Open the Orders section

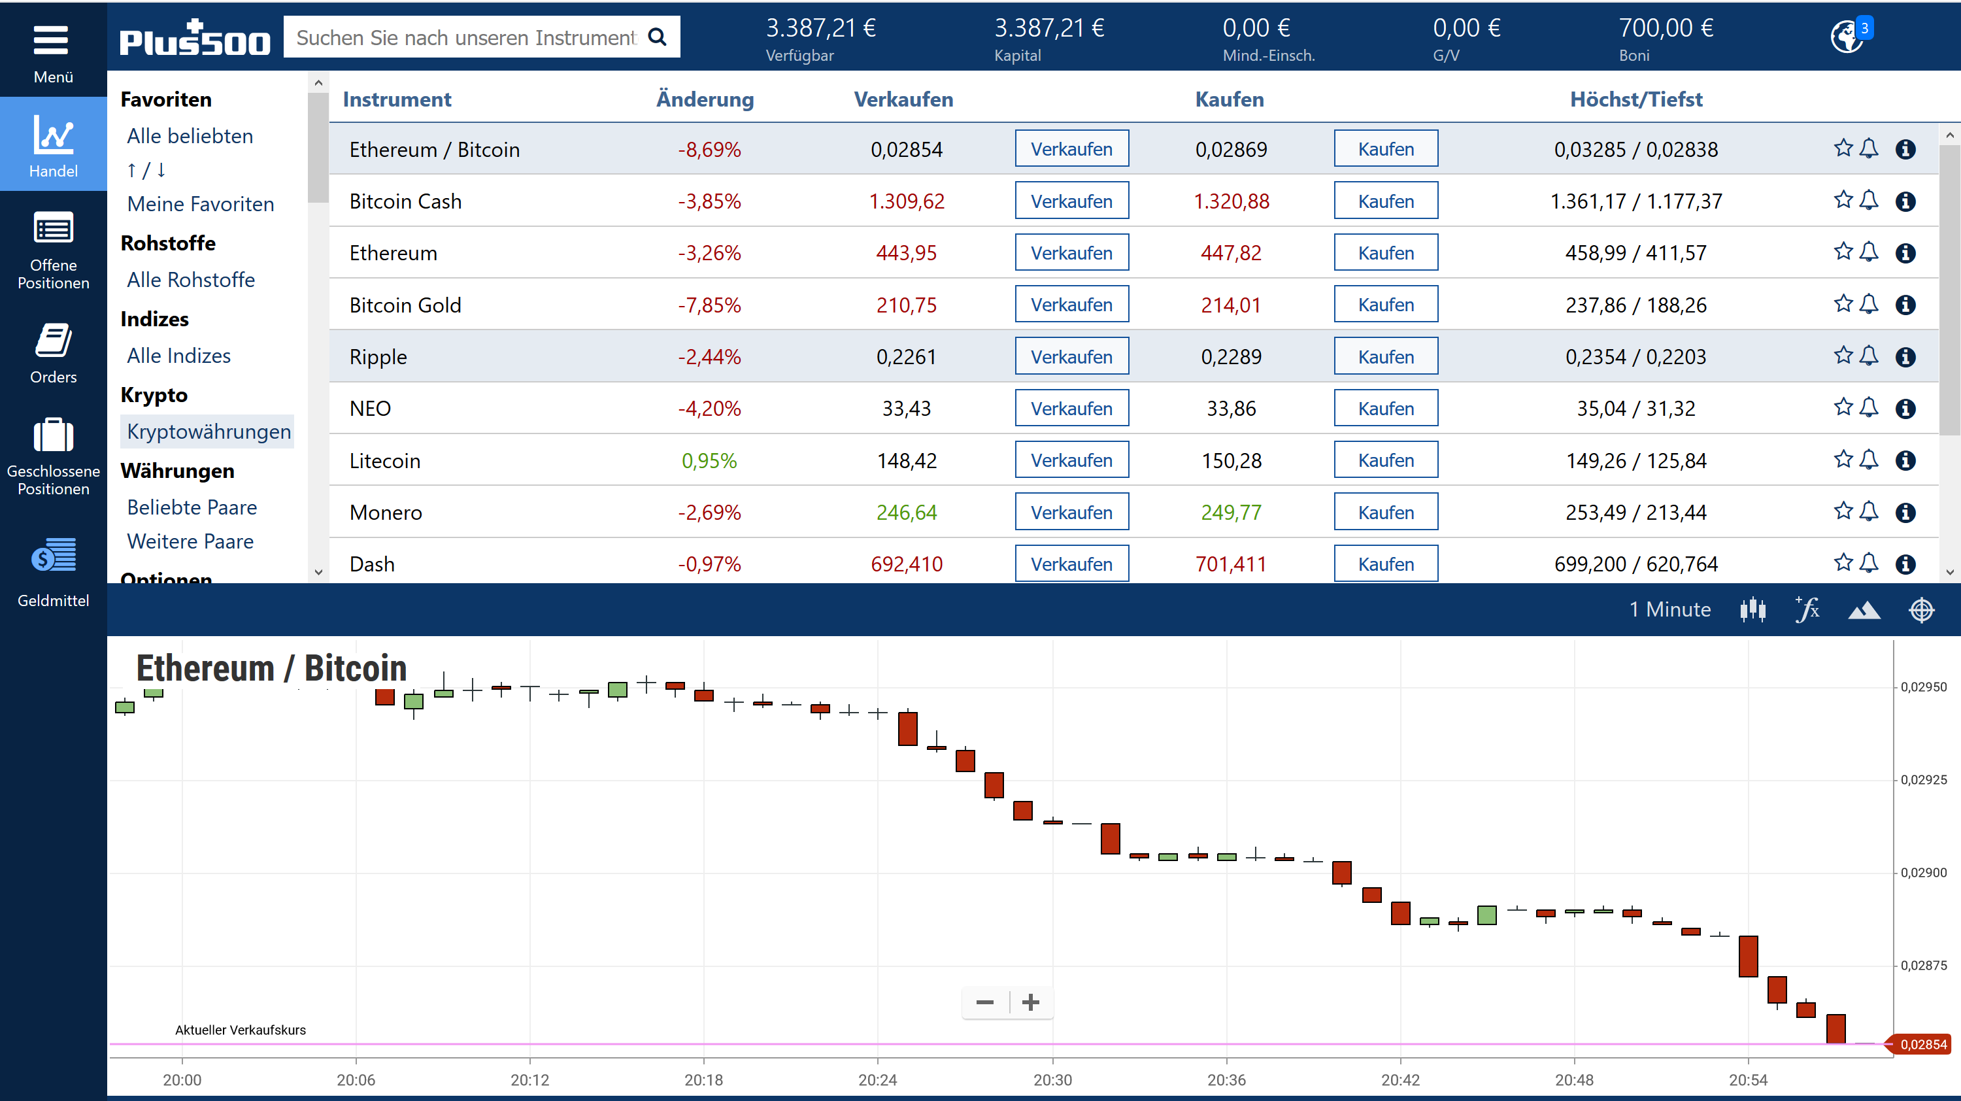54,354
